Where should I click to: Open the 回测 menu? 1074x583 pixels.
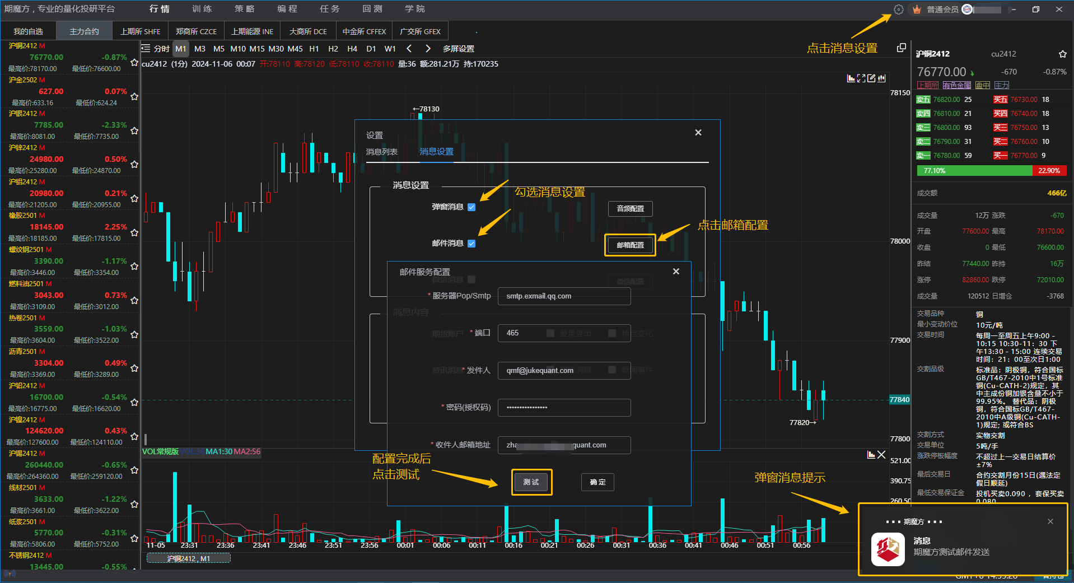pyautogui.click(x=372, y=9)
